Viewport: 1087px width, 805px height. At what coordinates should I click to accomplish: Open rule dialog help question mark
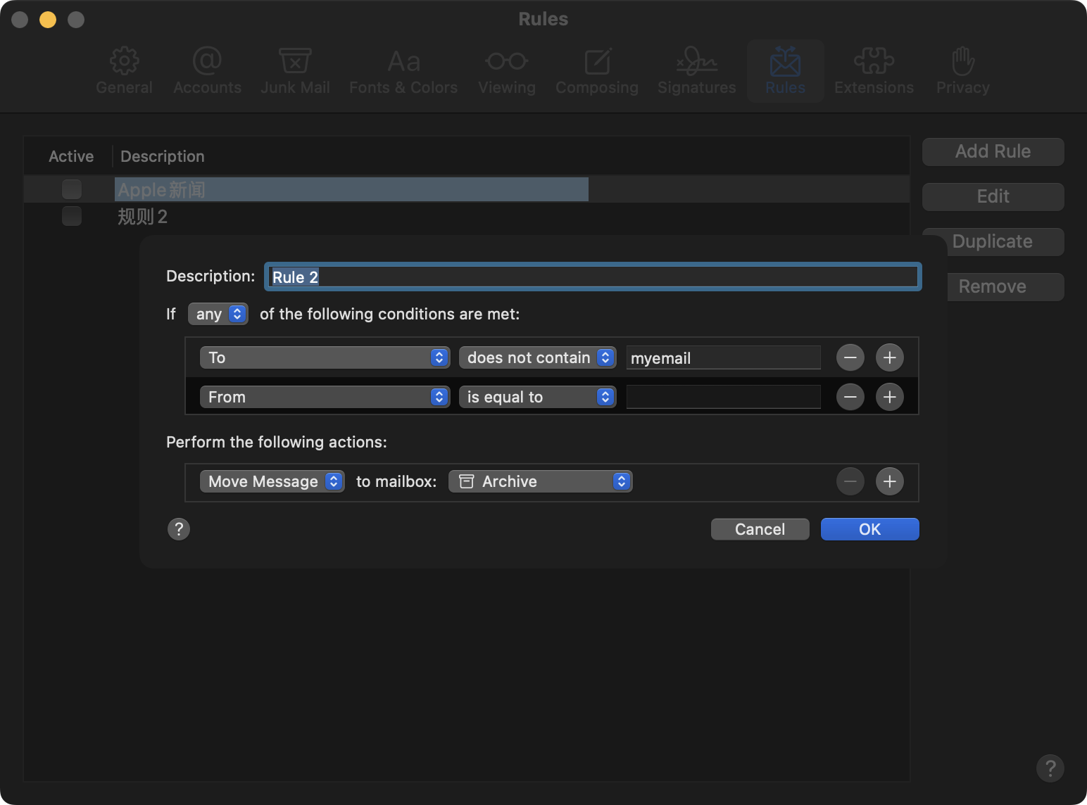point(179,529)
